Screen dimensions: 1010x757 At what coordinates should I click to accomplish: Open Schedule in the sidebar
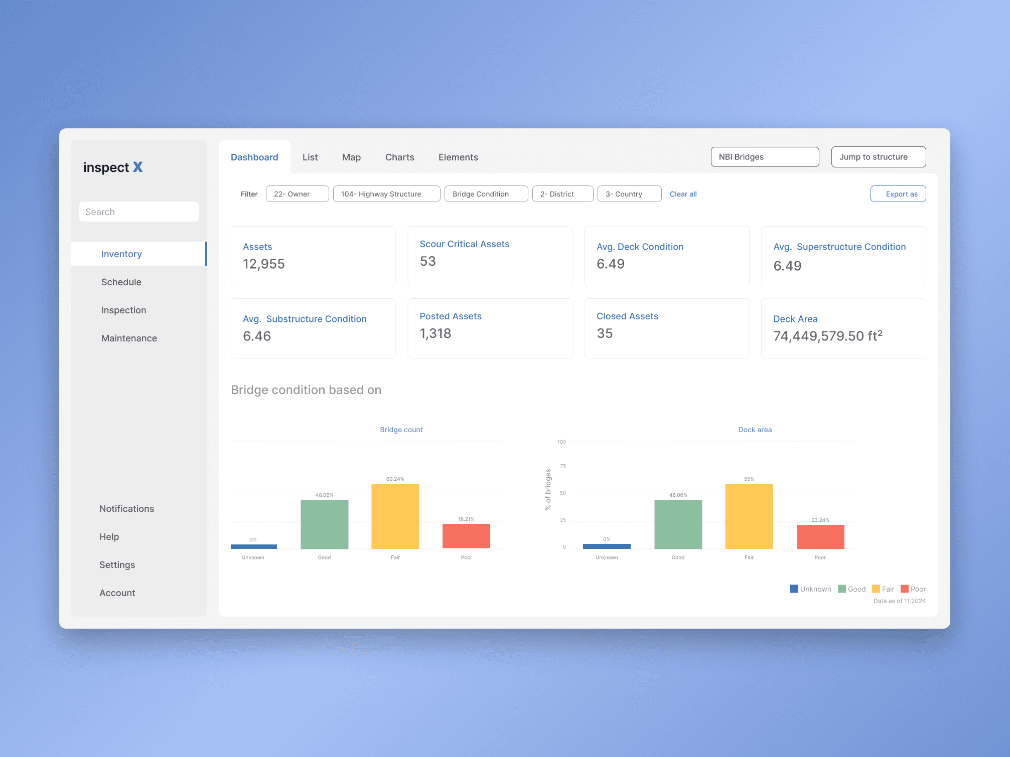point(121,282)
